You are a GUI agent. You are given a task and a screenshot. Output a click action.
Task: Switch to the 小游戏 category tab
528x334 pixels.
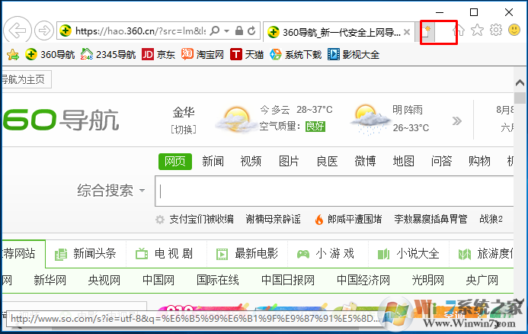click(x=328, y=254)
